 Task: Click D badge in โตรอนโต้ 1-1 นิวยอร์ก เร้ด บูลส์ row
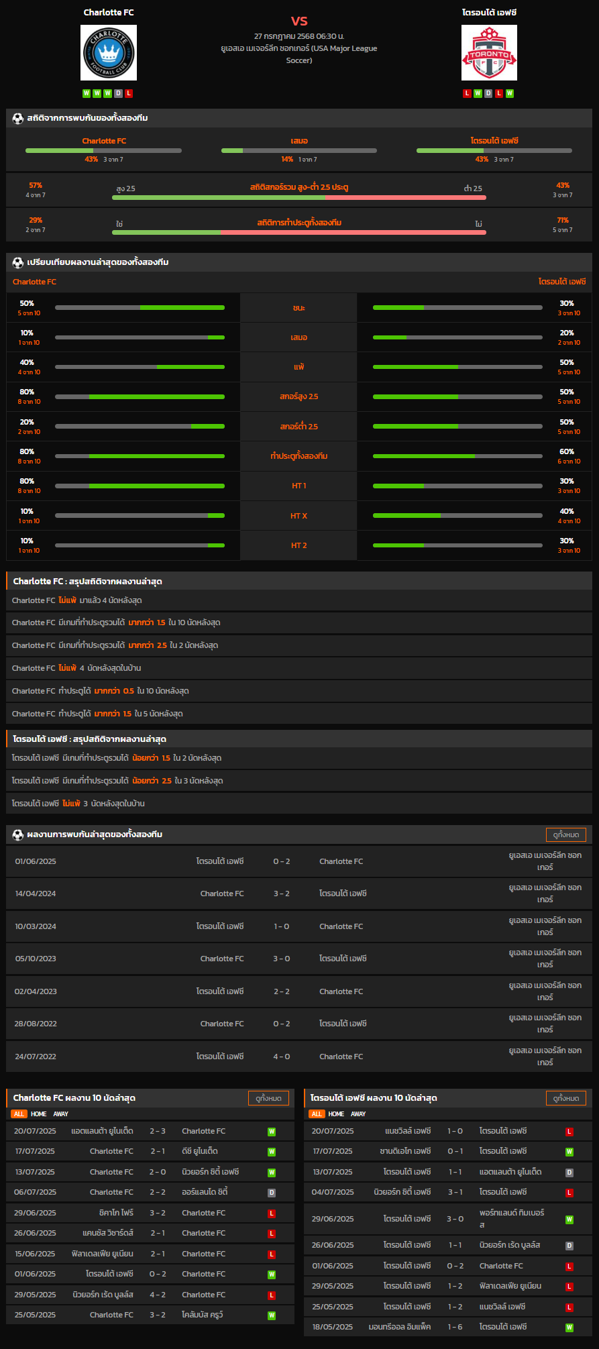pyautogui.click(x=569, y=1246)
